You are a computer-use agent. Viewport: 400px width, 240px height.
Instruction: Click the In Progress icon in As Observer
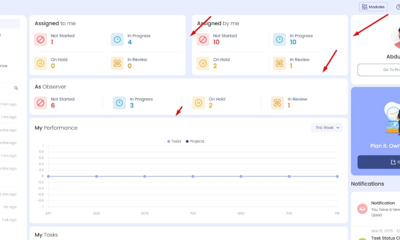pyautogui.click(x=119, y=103)
